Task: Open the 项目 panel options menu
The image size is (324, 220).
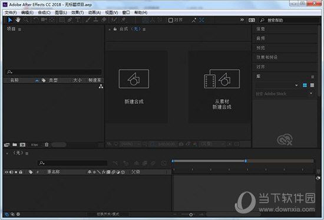Action: click(19, 29)
